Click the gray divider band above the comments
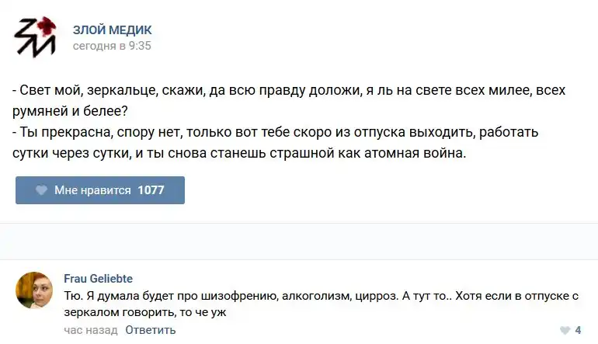 pyautogui.click(x=299, y=241)
